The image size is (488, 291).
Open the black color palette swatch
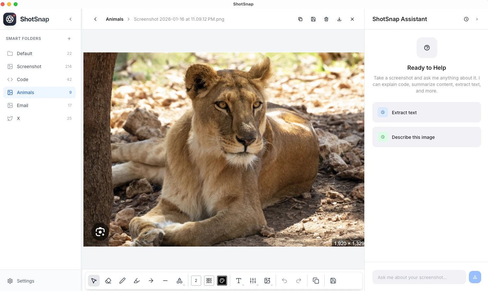(222, 281)
